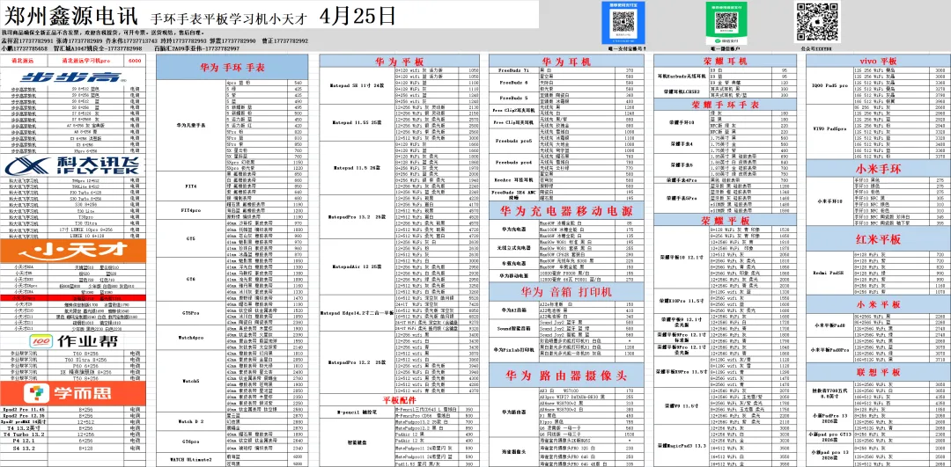Click the Freebuds pro4 cell
The height and width of the screenshot is (467, 951).
click(x=513, y=163)
